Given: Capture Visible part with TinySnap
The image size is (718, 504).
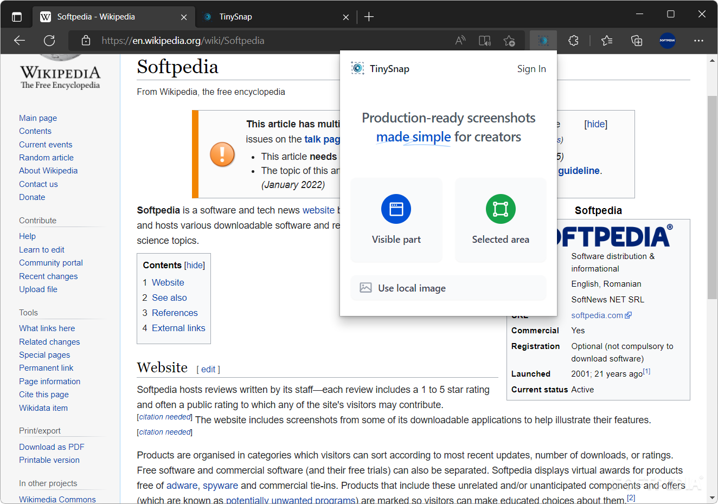Looking at the screenshot, I should pyautogui.click(x=396, y=220).
